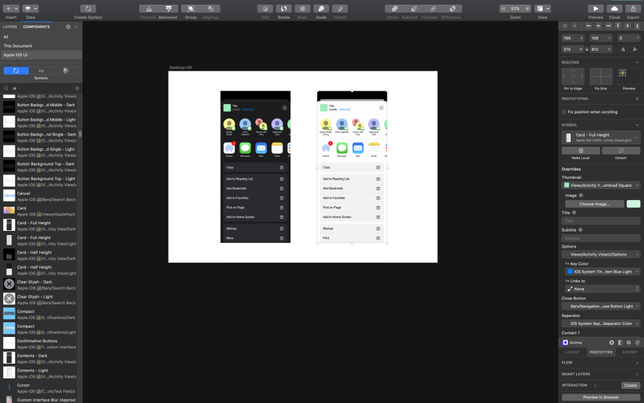Enable Fix position when scrolling
The height and width of the screenshot is (403, 644).
click(563, 111)
